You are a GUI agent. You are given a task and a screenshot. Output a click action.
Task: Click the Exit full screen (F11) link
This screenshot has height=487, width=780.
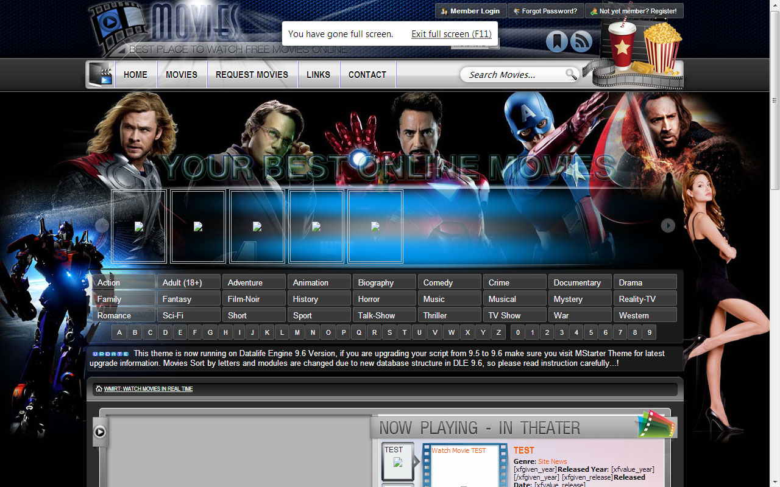pos(451,34)
